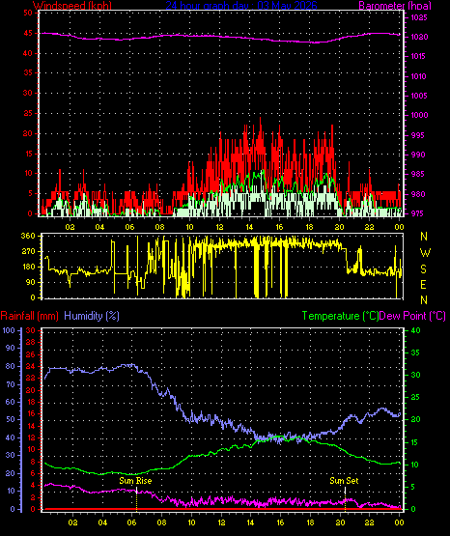Click the 360 degree wind direction tick
This screenshot has height=536, width=450.
28,236
